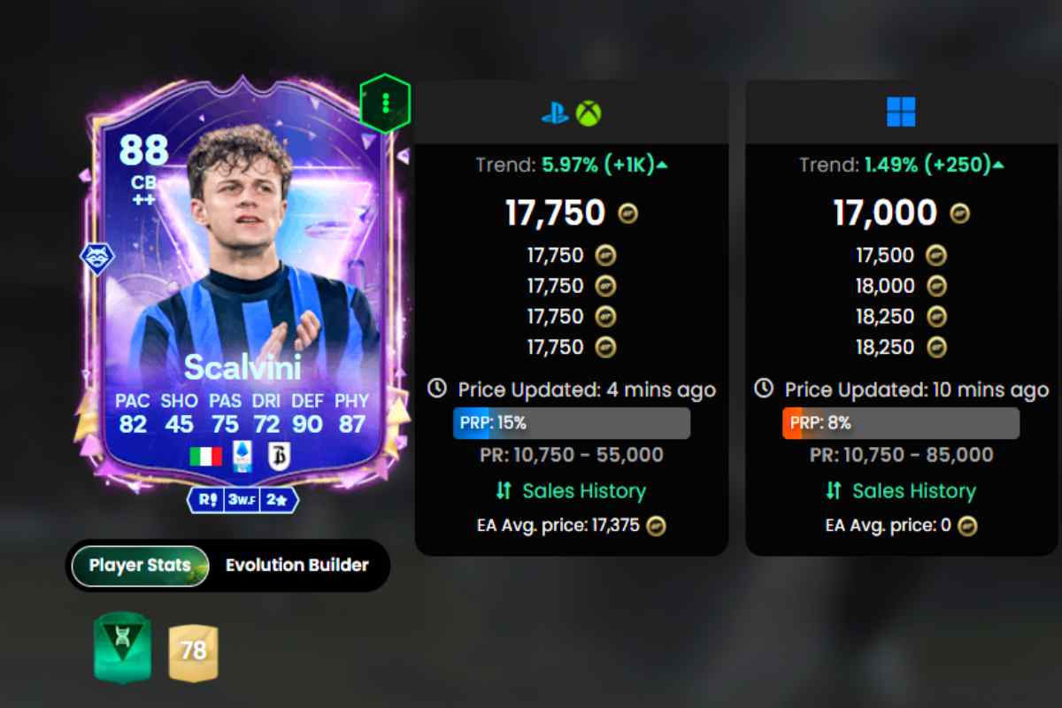Viewport: 1062px width, 708px height.
Task: Click the Xbox logo icon
Action: (x=589, y=113)
